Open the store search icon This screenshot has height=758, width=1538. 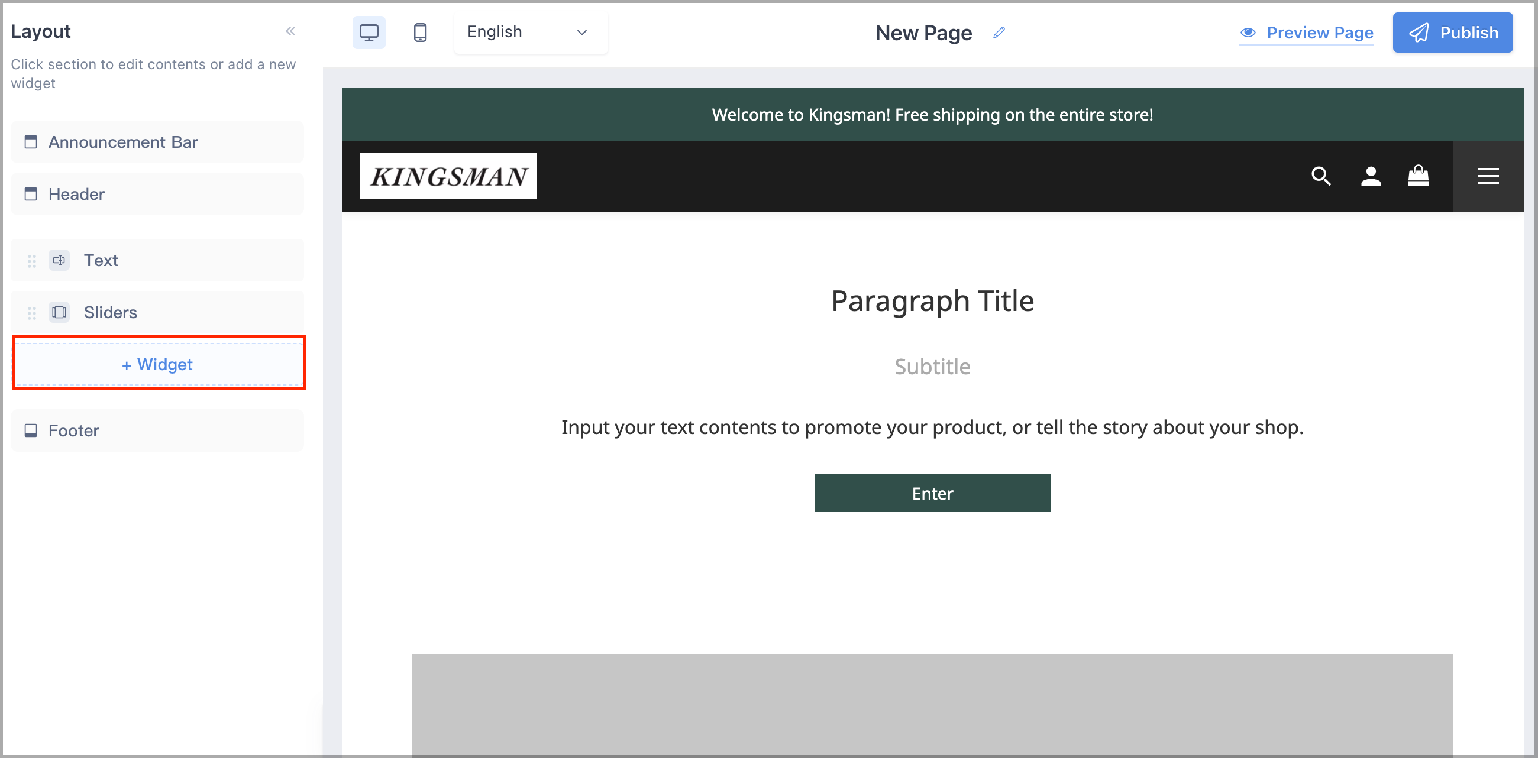[x=1321, y=176]
